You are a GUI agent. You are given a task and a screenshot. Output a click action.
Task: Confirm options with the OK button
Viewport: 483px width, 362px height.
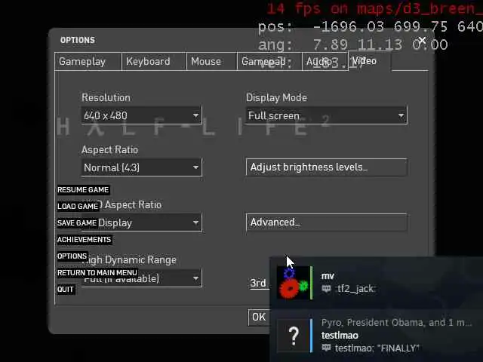259,317
